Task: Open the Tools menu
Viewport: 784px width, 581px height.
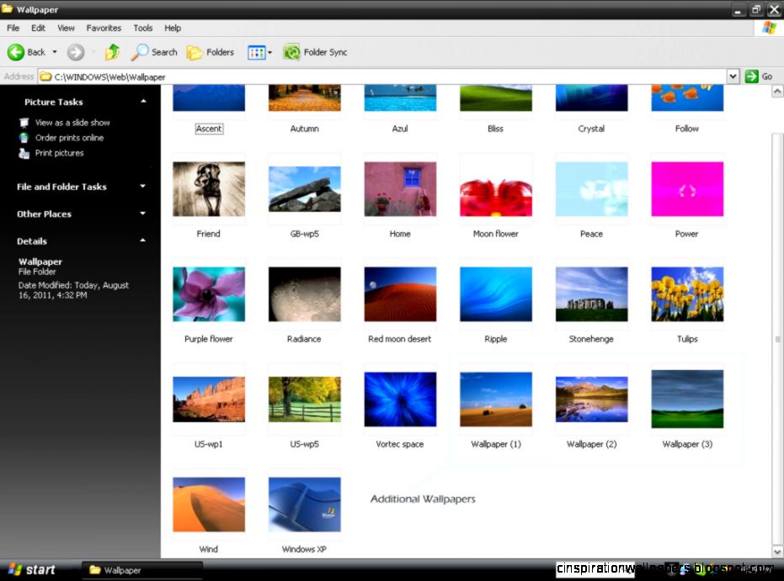Action: (142, 28)
